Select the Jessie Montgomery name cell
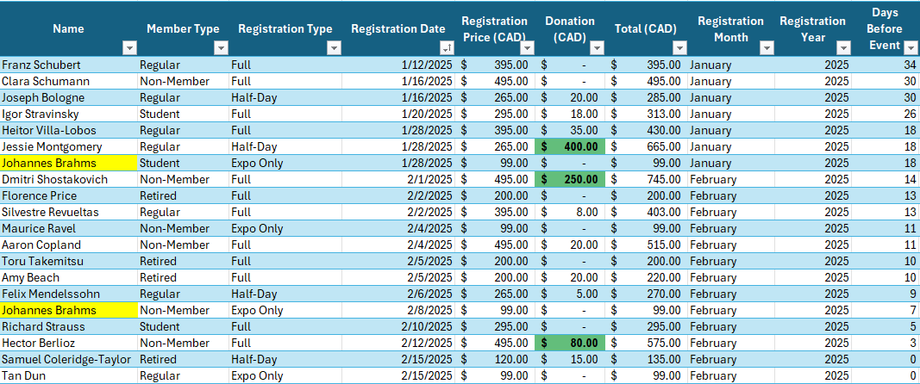 click(69, 146)
